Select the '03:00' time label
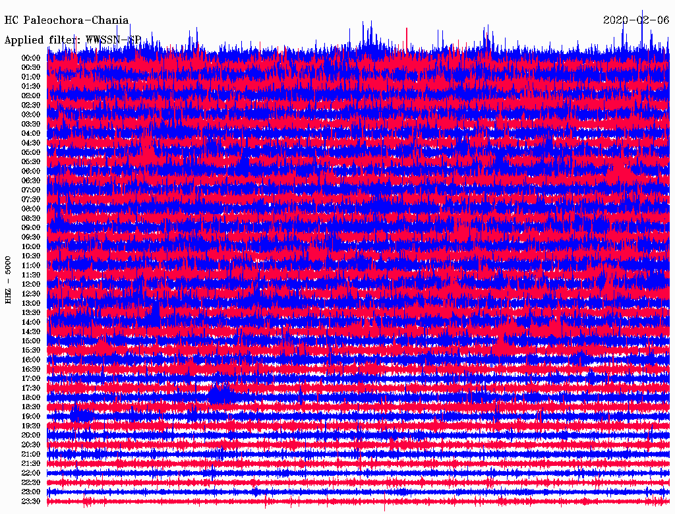 [31, 115]
